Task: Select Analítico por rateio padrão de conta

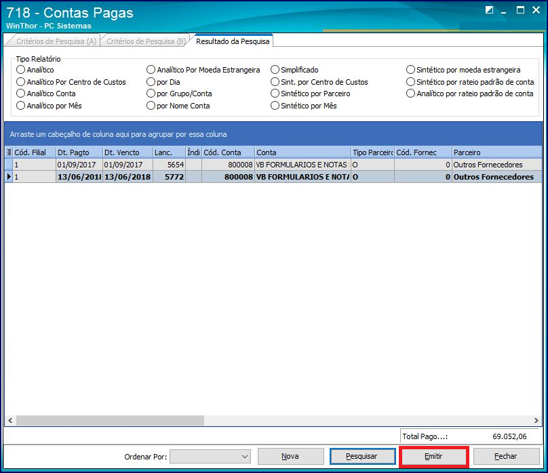Action: click(x=469, y=94)
